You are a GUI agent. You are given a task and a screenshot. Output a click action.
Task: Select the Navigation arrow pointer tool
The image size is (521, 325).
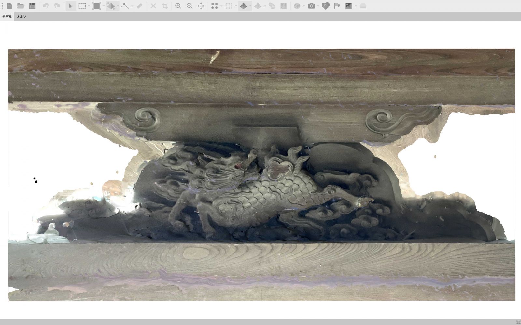tap(70, 6)
